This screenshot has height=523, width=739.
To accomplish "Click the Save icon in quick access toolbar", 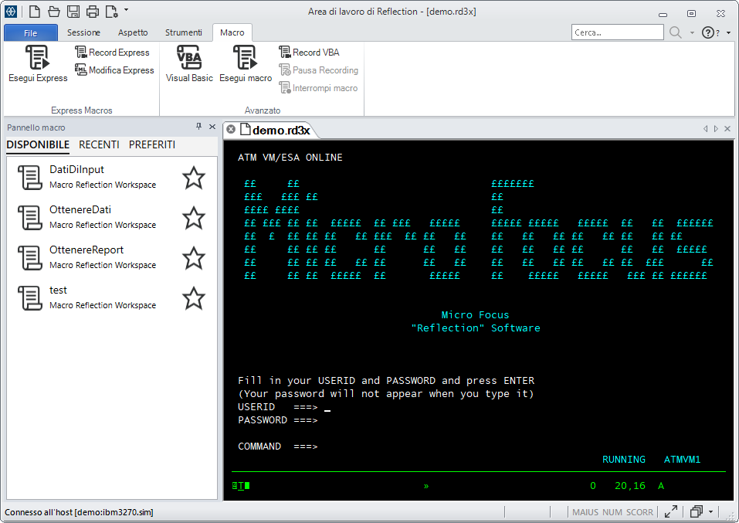I will pos(73,12).
